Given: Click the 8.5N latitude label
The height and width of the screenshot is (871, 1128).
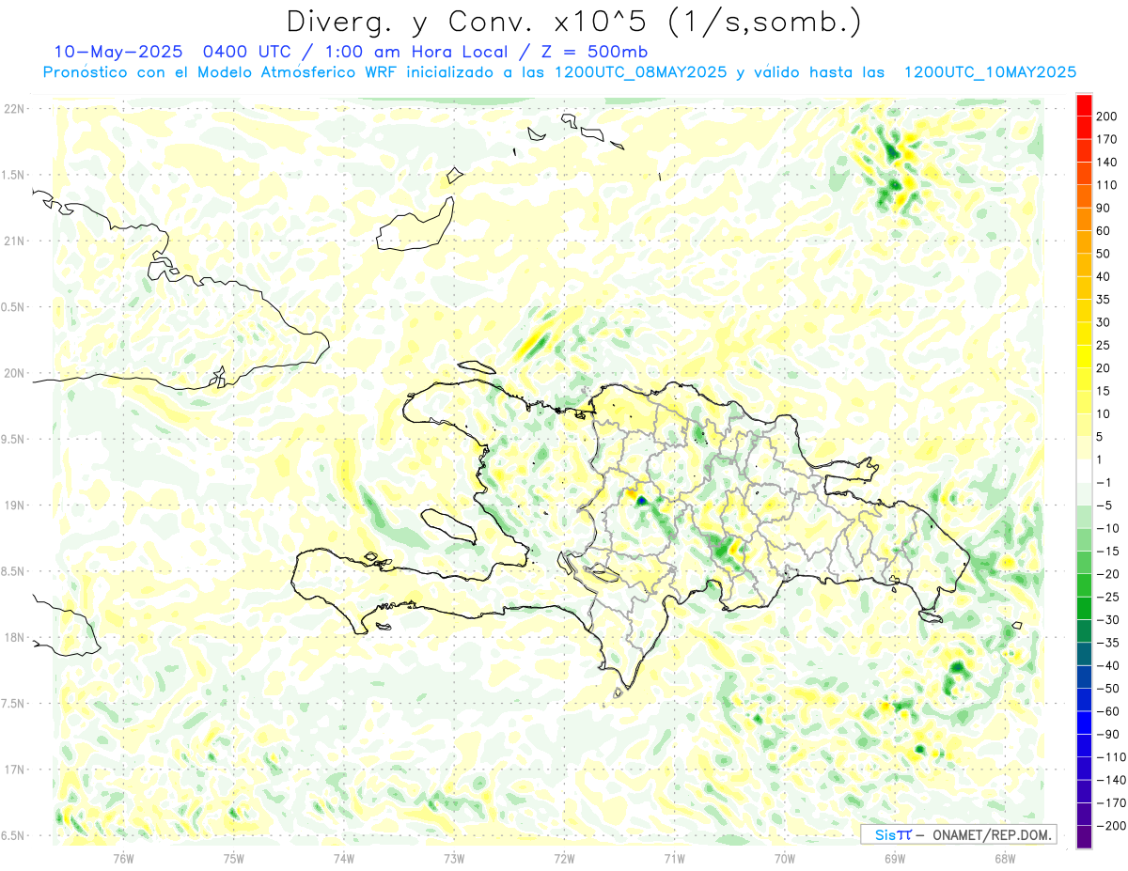Looking at the screenshot, I should (13, 571).
